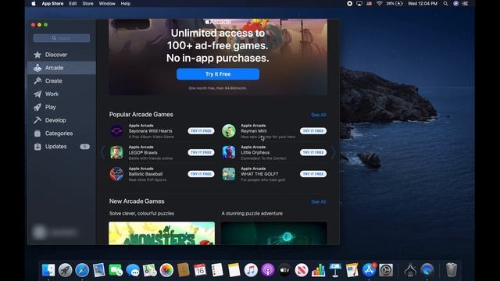Open the AirPlay display menu
500x281 pixels.
[x=359, y=3]
